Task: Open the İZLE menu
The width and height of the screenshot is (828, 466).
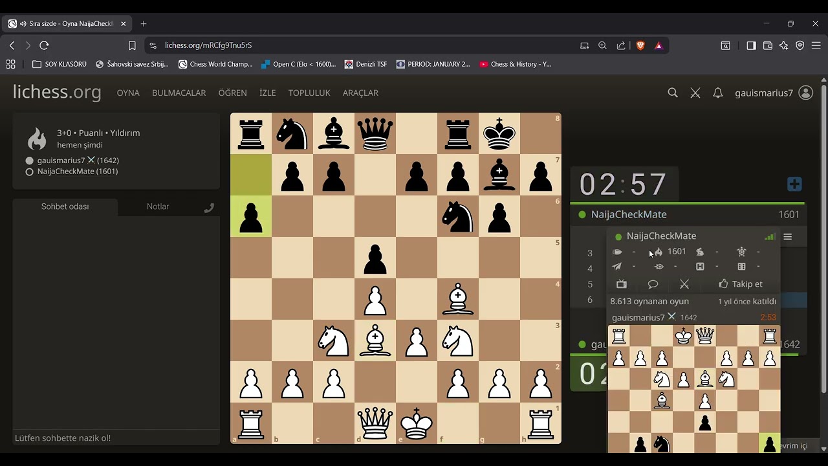Action: pos(268,93)
